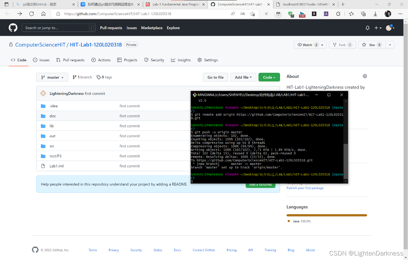The image size is (408, 260).
Task: Click the browser back arrow
Action: pyautogui.click(x=8, y=14)
